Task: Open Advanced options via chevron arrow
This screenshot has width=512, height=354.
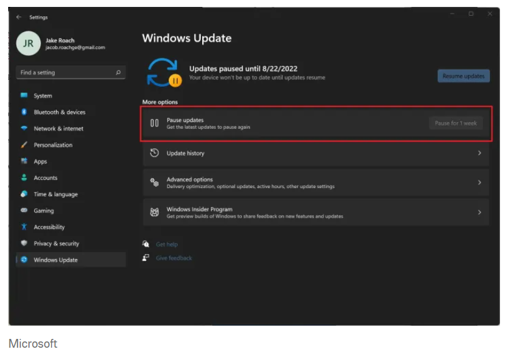Action: pyautogui.click(x=479, y=182)
